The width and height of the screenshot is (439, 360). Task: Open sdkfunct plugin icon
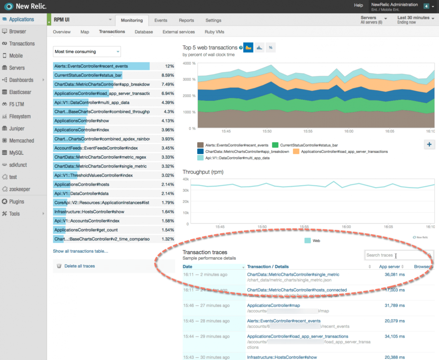4,165
